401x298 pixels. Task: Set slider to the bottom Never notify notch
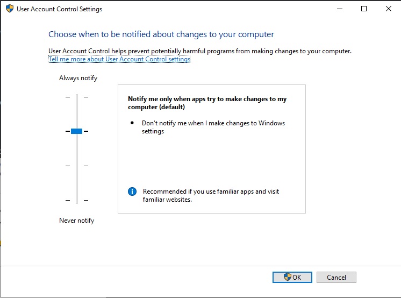click(x=76, y=200)
